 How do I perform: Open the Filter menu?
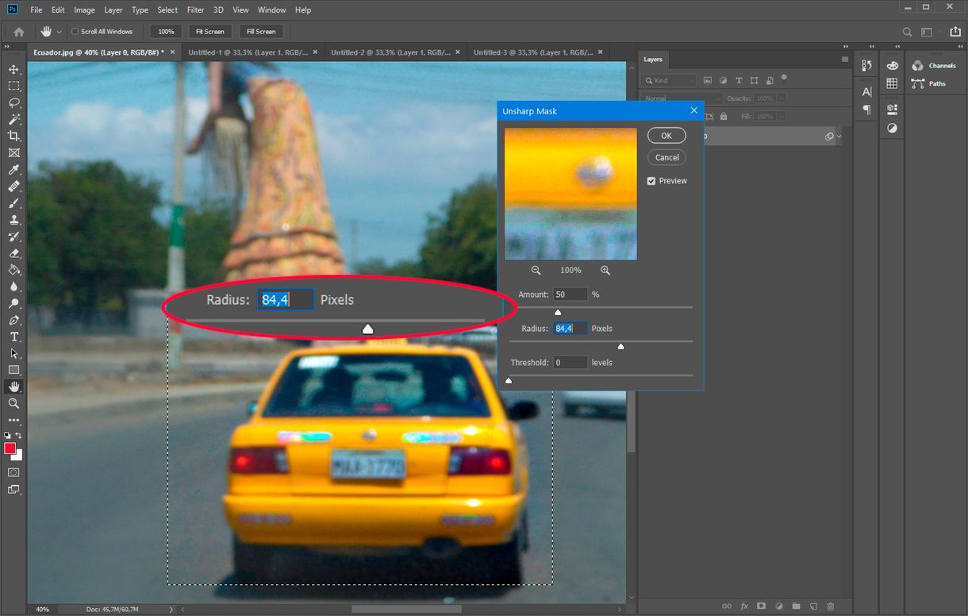(x=195, y=10)
